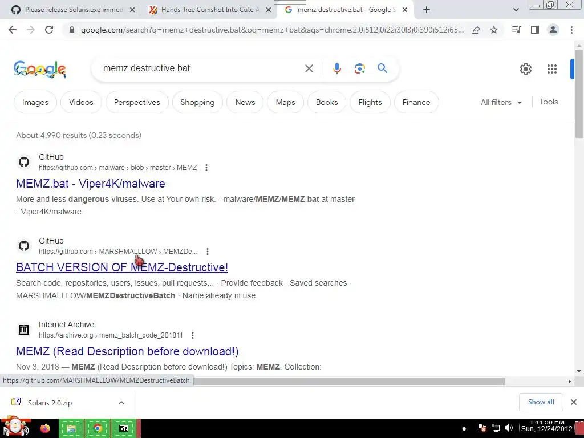Show all downloads
584x438 pixels.
click(541, 402)
